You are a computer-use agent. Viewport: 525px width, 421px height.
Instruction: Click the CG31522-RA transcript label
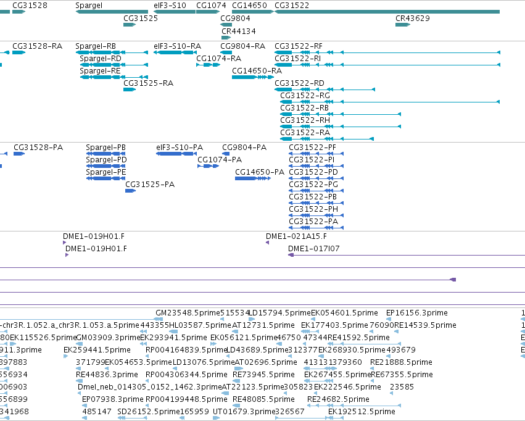tap(305, 133)
